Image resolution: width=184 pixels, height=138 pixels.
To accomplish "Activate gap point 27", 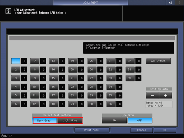I will point(92,78).
